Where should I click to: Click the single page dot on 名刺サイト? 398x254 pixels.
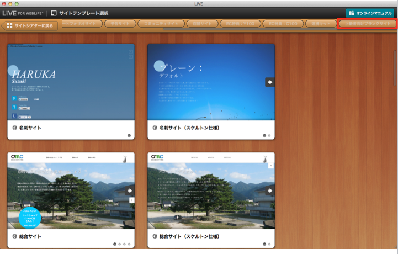[129, 136]
